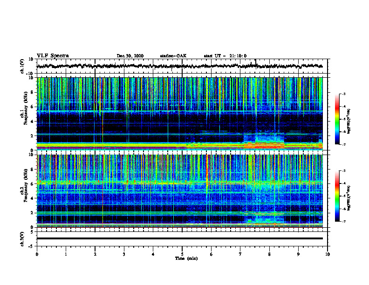The width and height of the screenshot is (369, 285).
Task: Select the ch.2 color bar log(PSD) unit label
Action: [x=349, y=198]
